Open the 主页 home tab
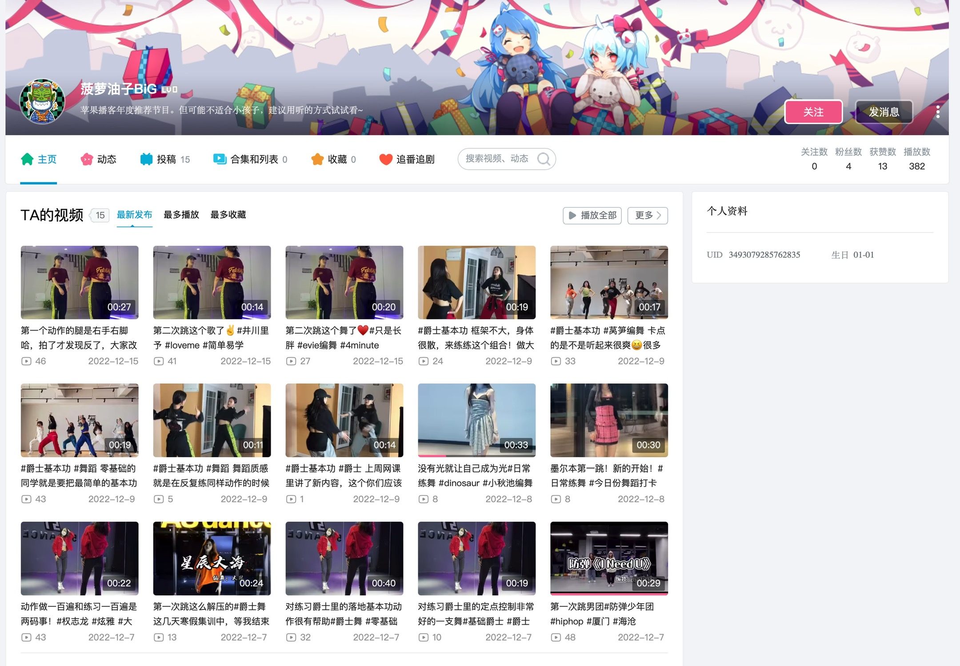 click(x=39, y=159)
